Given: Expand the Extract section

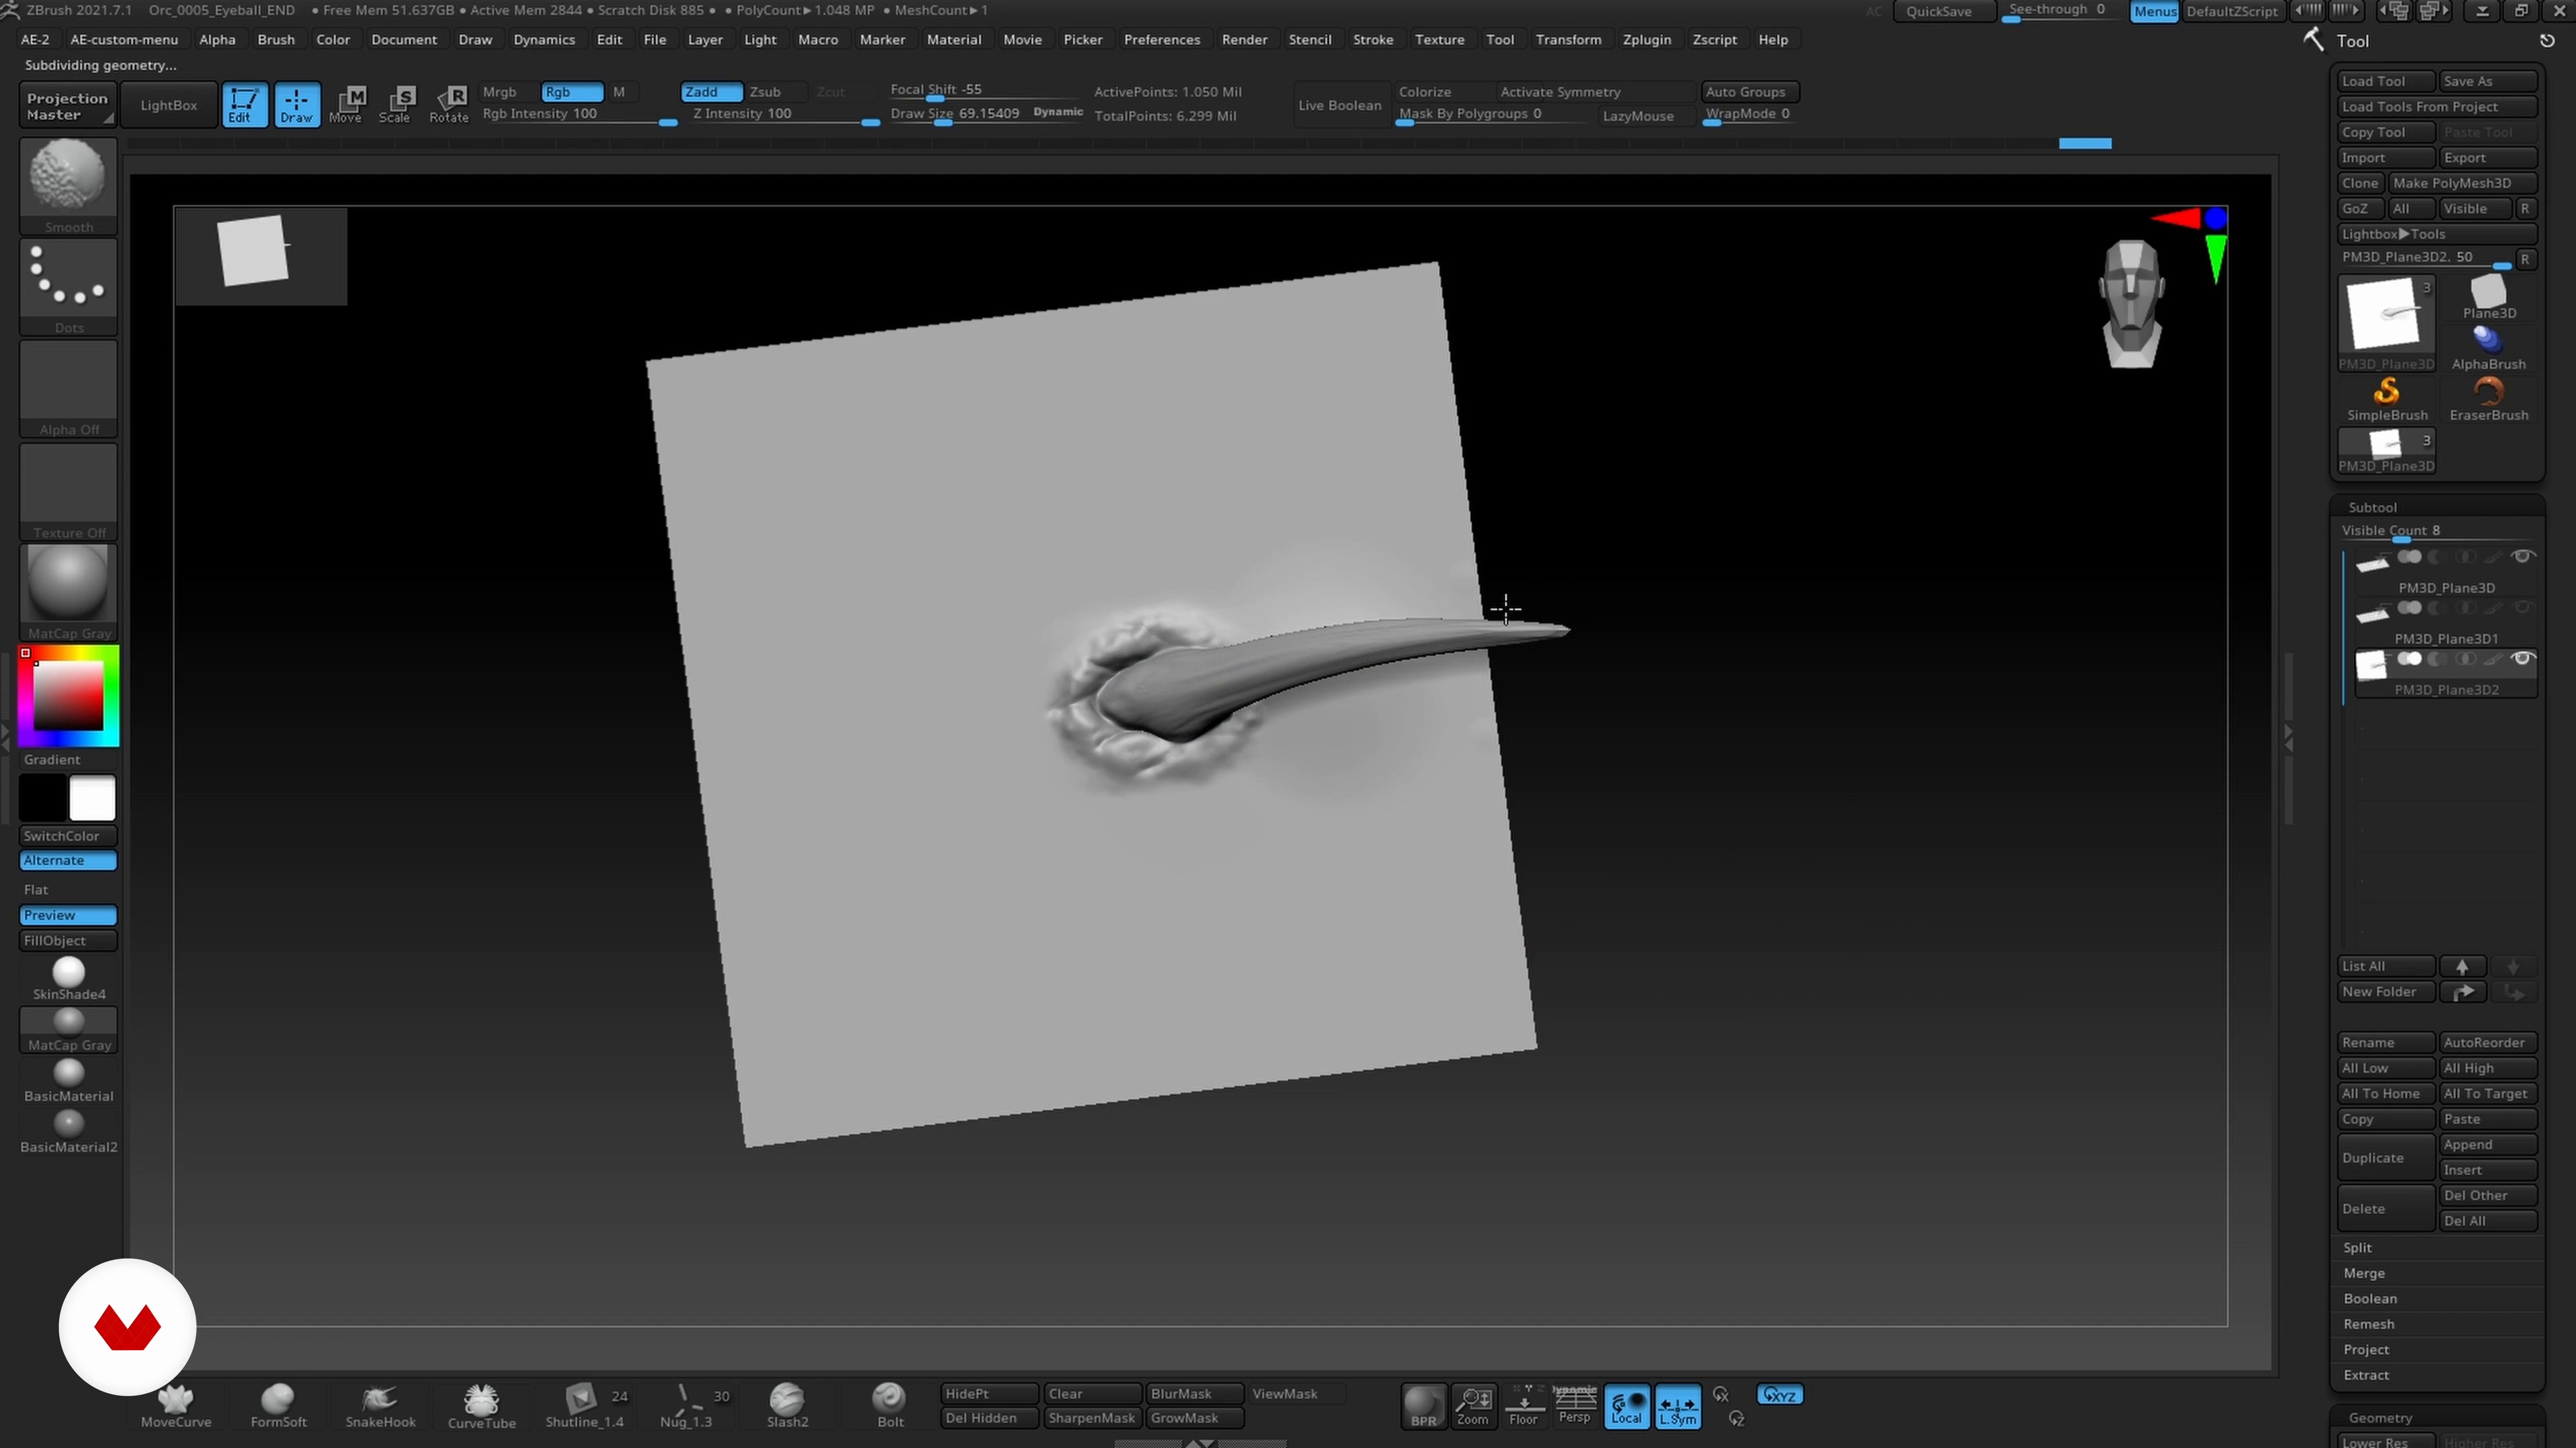Looking at the screenshot, I should pyautogui.click(x=2366, y=1375).
